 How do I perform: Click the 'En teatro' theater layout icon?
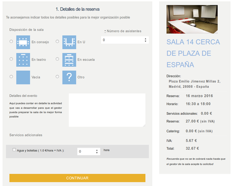(23, 60)
